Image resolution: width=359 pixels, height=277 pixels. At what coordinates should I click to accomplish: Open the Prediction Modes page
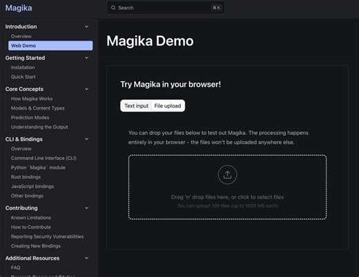coord(30,117)
